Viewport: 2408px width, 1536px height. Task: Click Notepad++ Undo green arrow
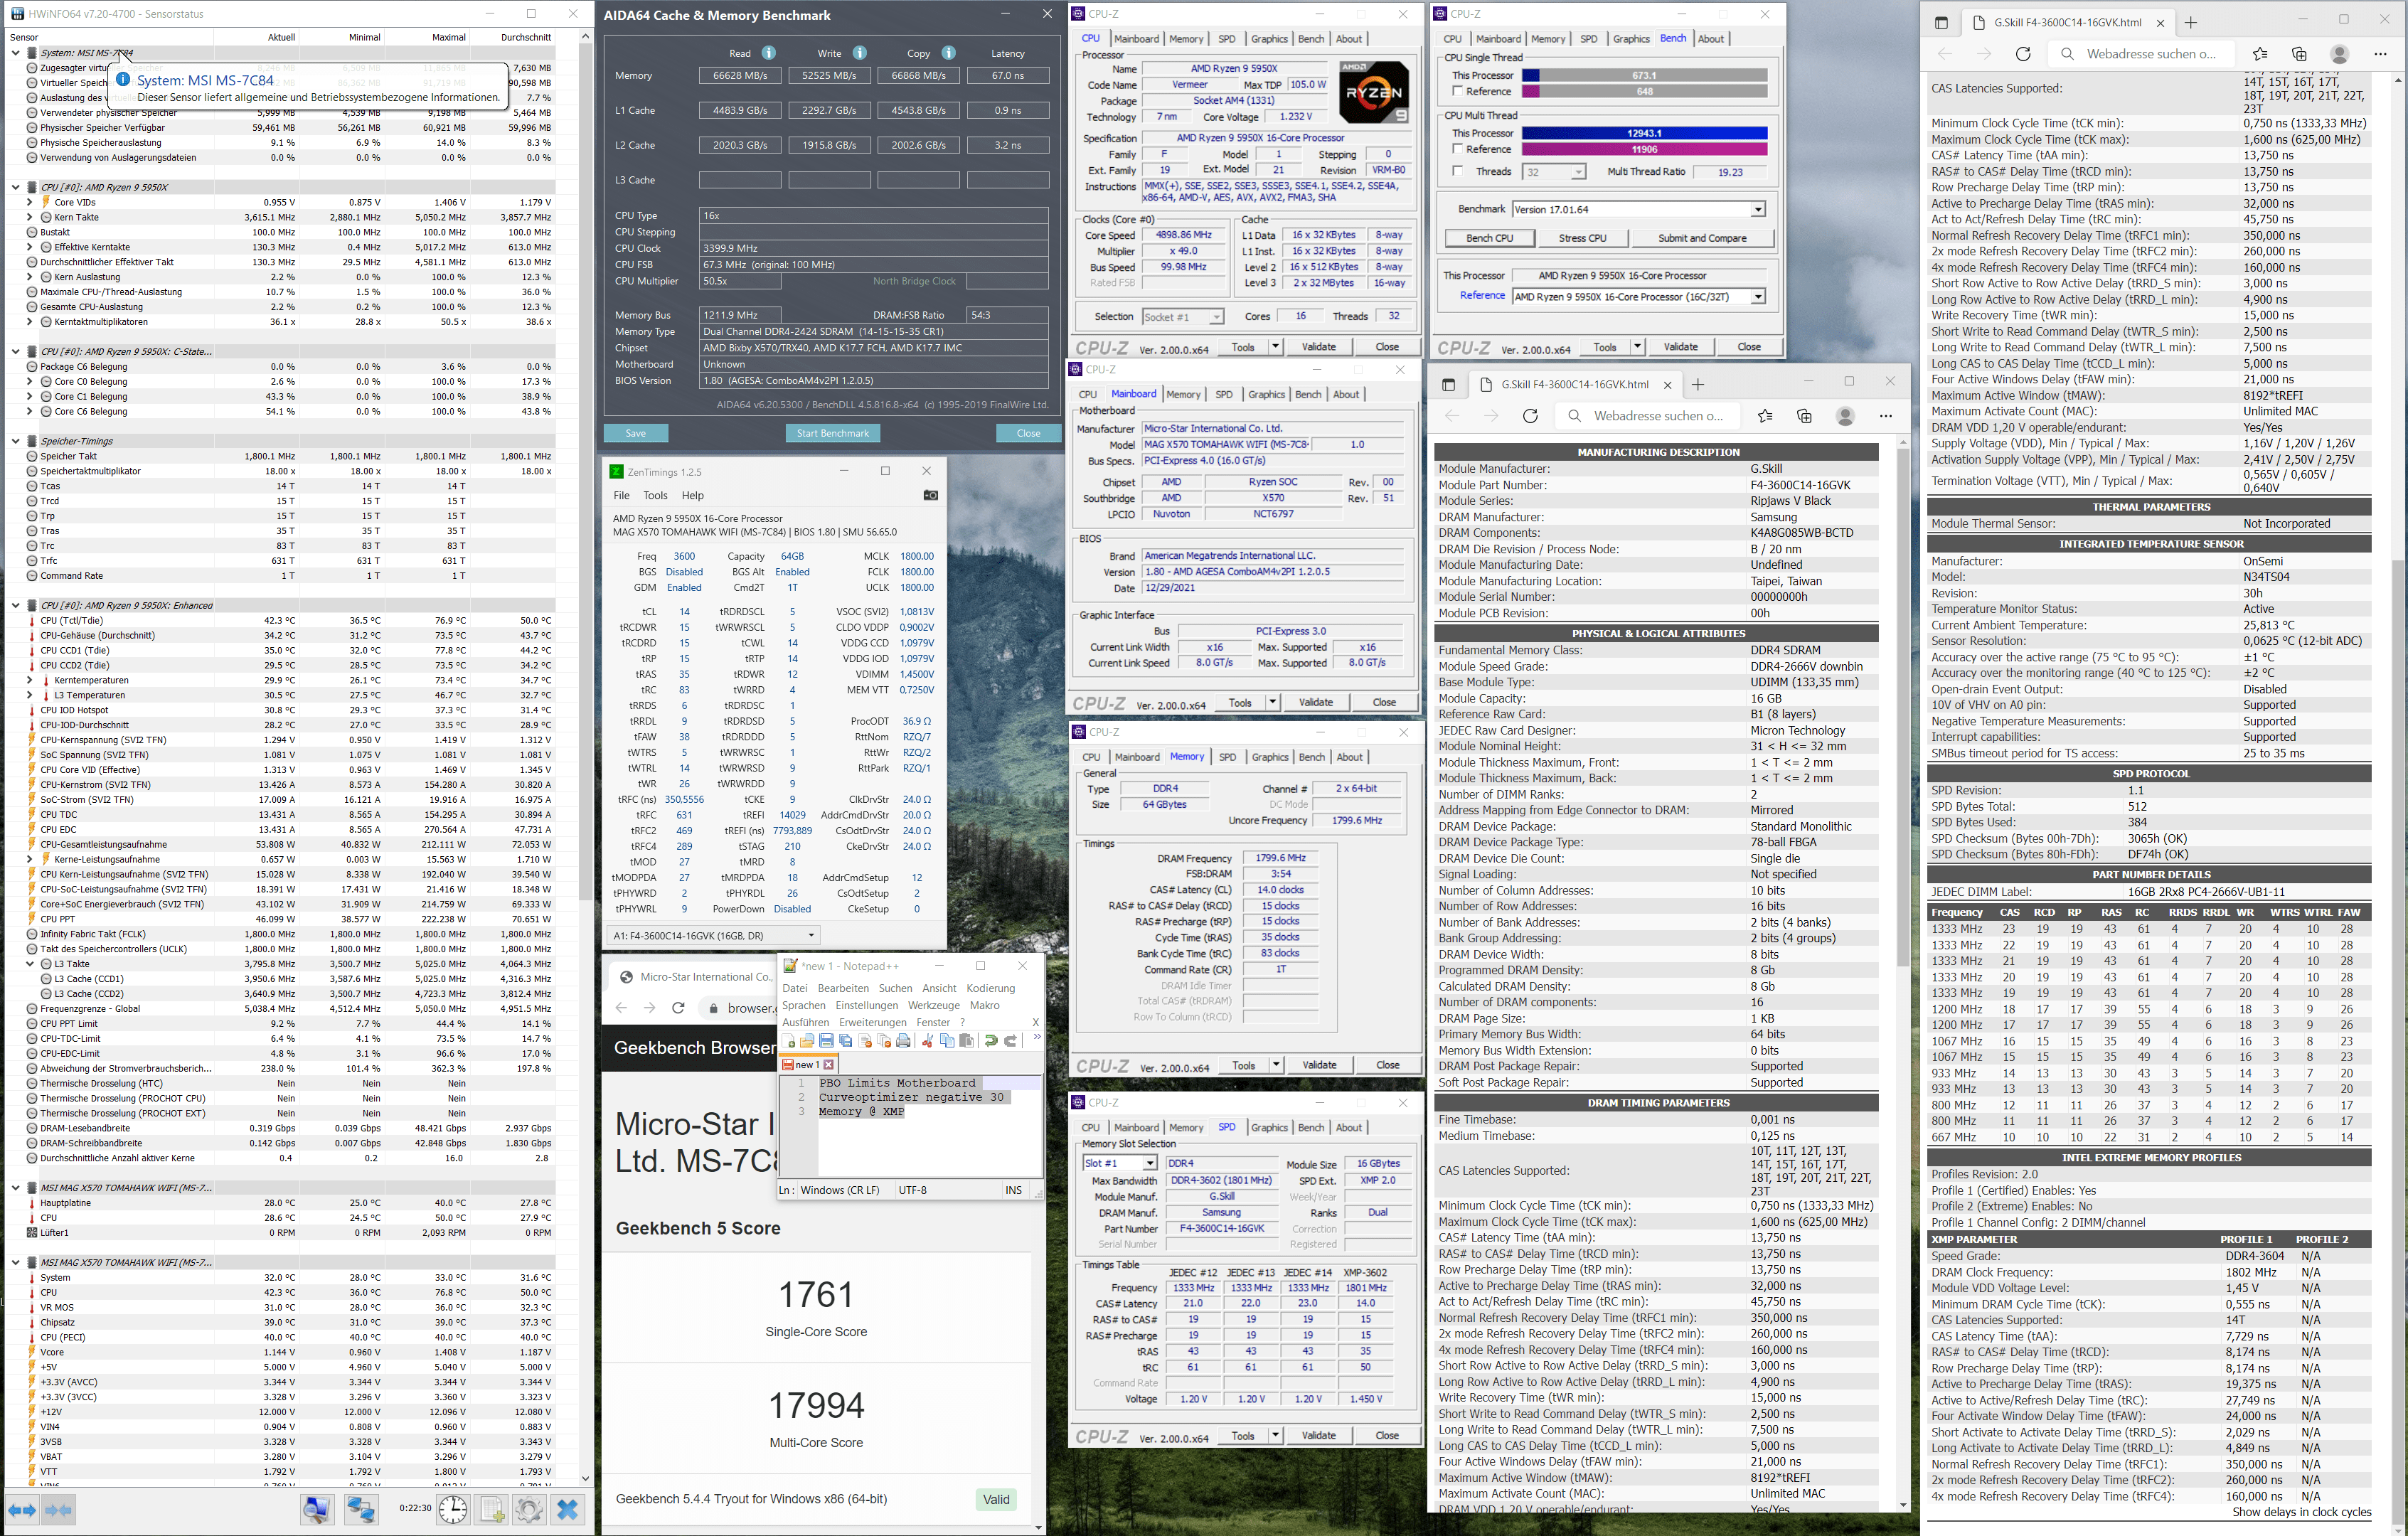coord(991,1041)
